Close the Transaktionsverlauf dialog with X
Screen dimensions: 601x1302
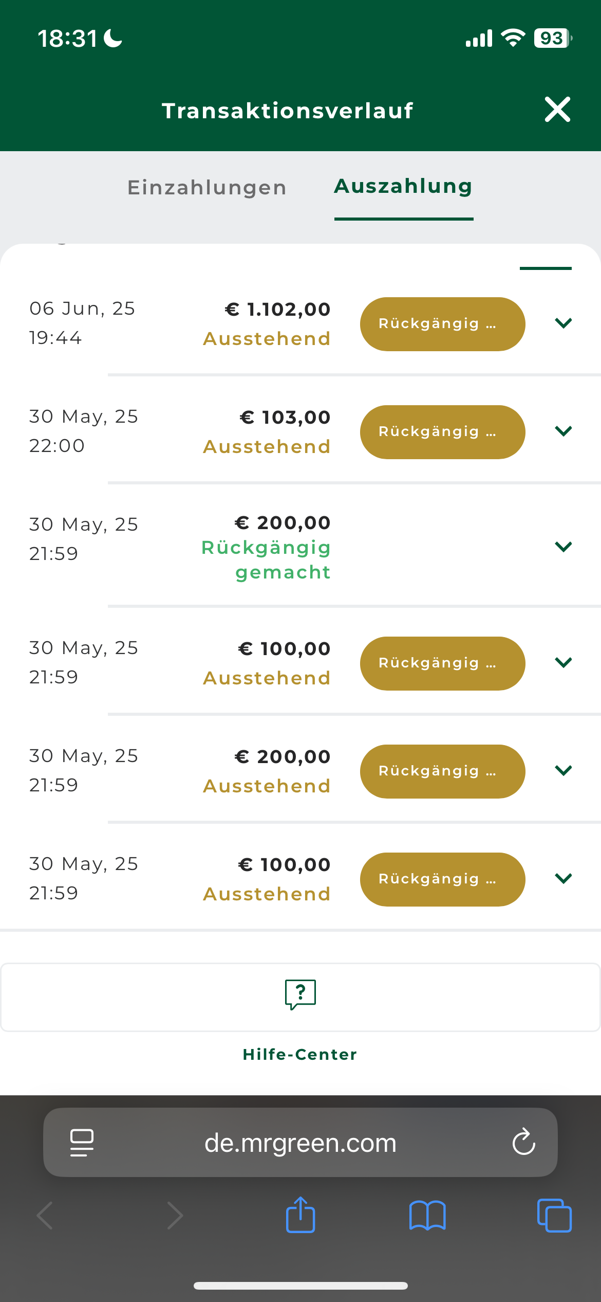pyautogui.click(x=557, y=110)
